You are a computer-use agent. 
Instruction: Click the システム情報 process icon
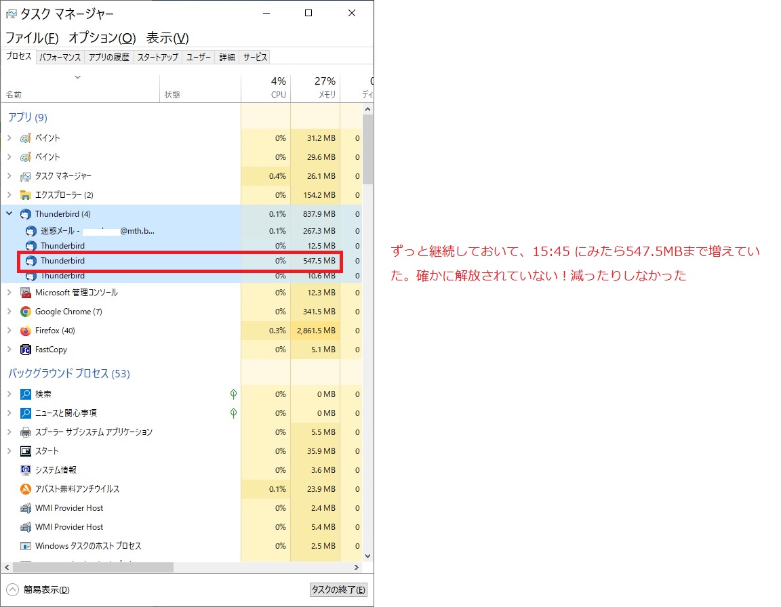pos(26,470)
